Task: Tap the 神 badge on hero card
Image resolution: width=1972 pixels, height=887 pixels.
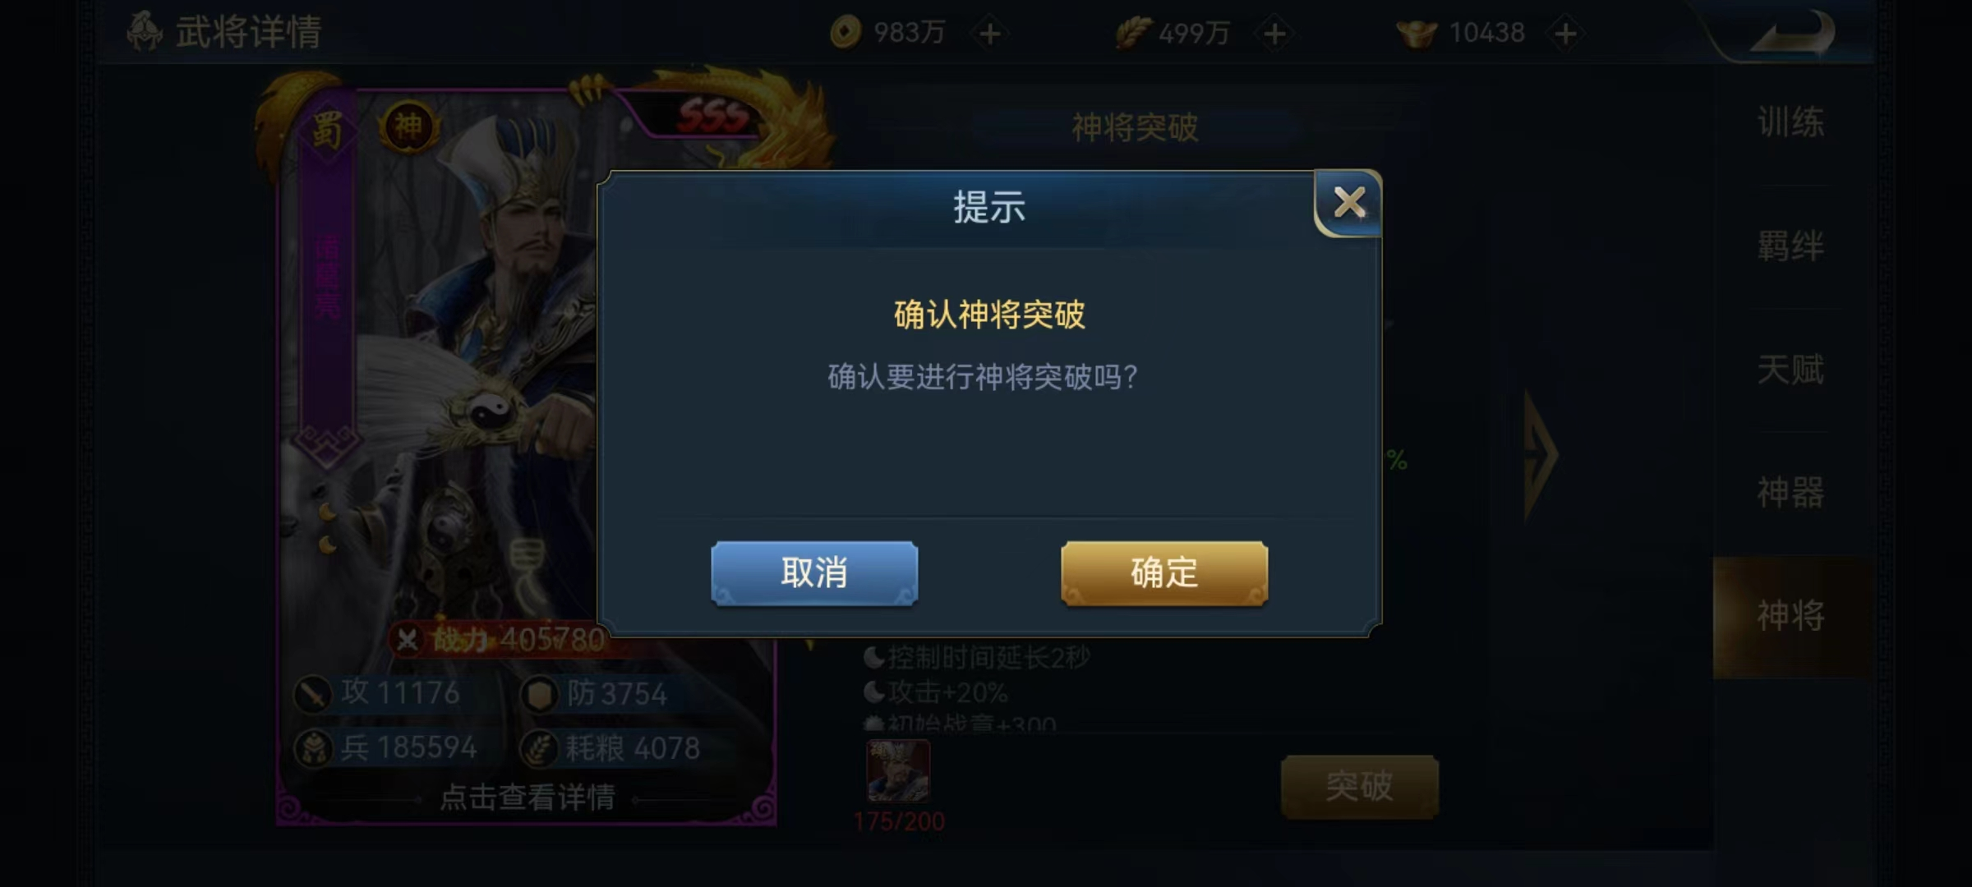Action: click(x=408, y=126)
